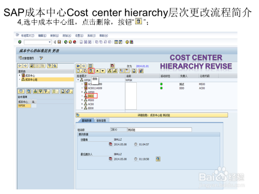Viewport: 259px width, 194px height.
Task: Open the 系统(Y) menu
Action: (91, 36)
